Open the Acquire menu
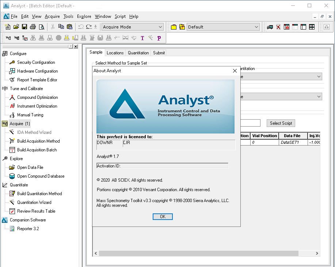The image size is (335, 267). 52,16
